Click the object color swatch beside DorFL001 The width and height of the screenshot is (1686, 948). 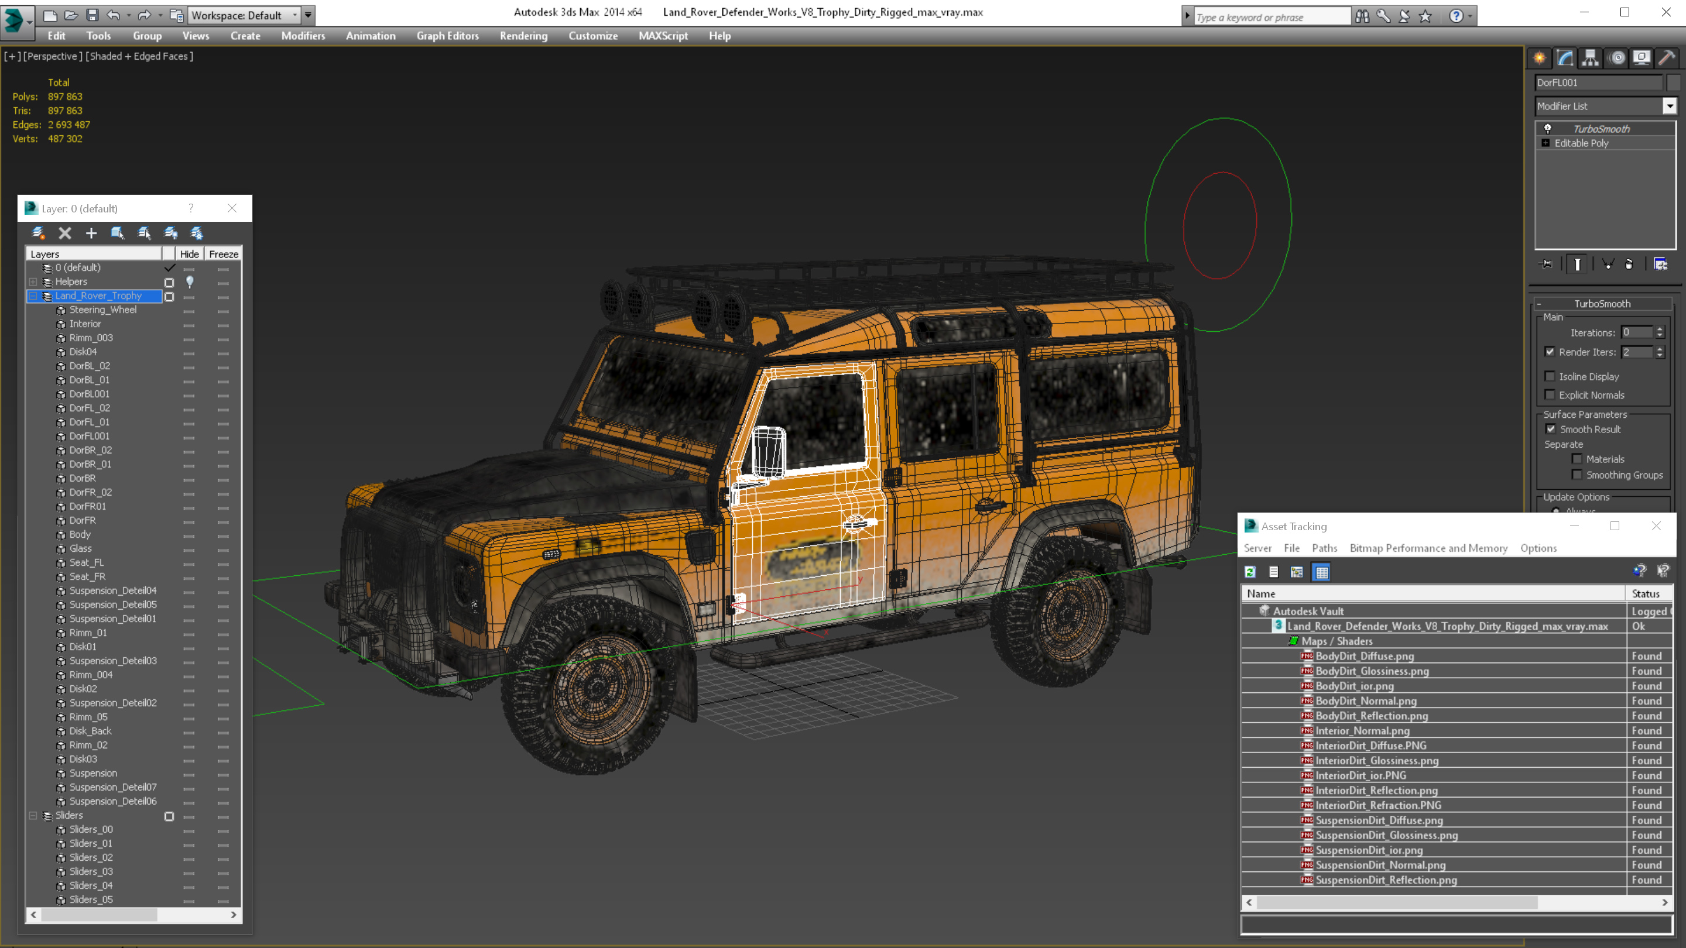click(1674, 83)
